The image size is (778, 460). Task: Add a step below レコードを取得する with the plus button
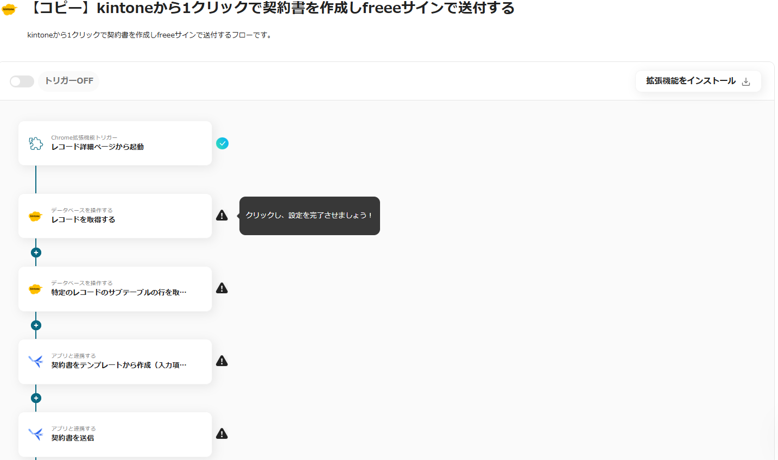click(36, 253)
